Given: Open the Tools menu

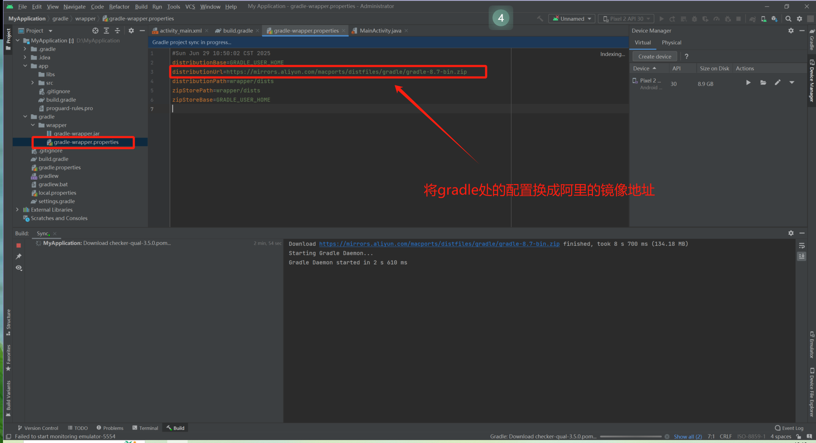Looking at the screenshot, I should tap(173, 6).
